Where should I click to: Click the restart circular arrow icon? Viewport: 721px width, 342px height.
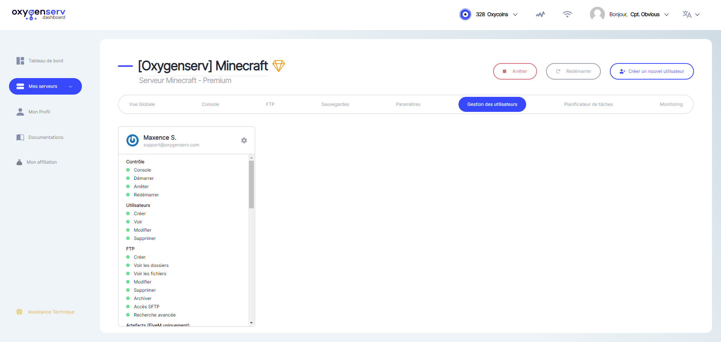coord(558,71)
